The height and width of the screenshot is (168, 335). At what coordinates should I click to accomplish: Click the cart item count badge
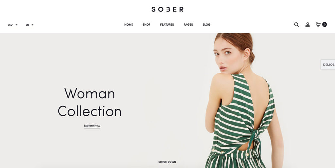click(x=324, y=24)
